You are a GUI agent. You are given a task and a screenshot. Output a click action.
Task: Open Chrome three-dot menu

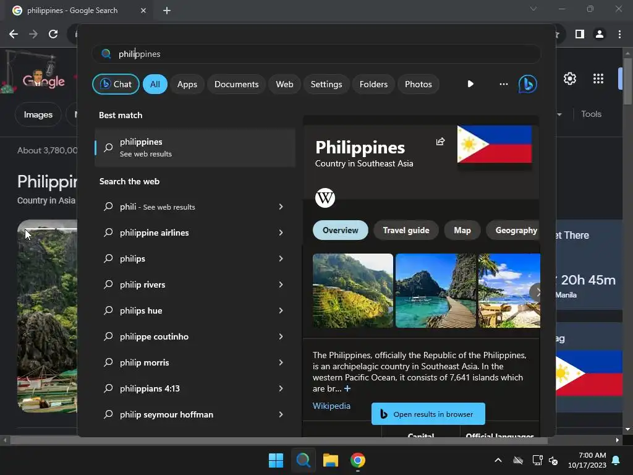point(619,34)
